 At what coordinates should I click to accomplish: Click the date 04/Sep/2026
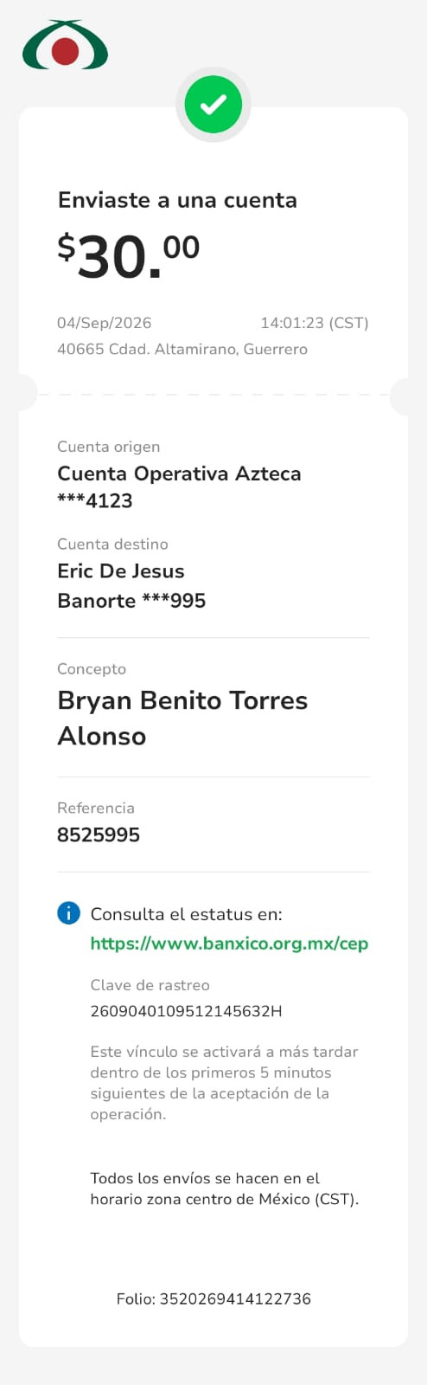tap(104, 323)
